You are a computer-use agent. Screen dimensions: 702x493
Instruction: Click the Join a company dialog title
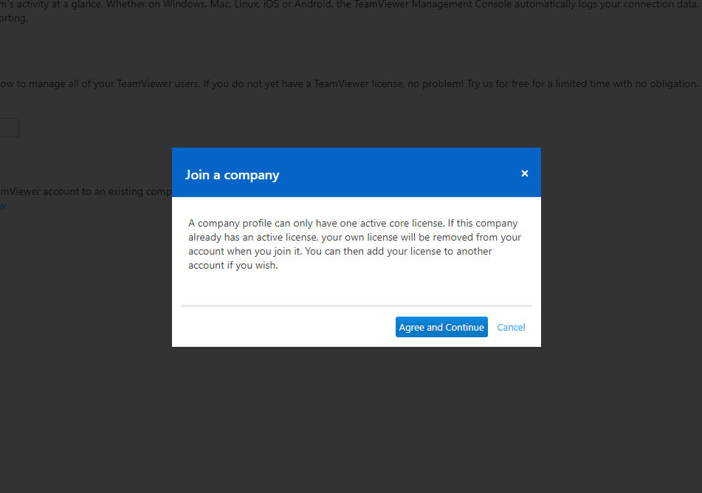(232, 175)
